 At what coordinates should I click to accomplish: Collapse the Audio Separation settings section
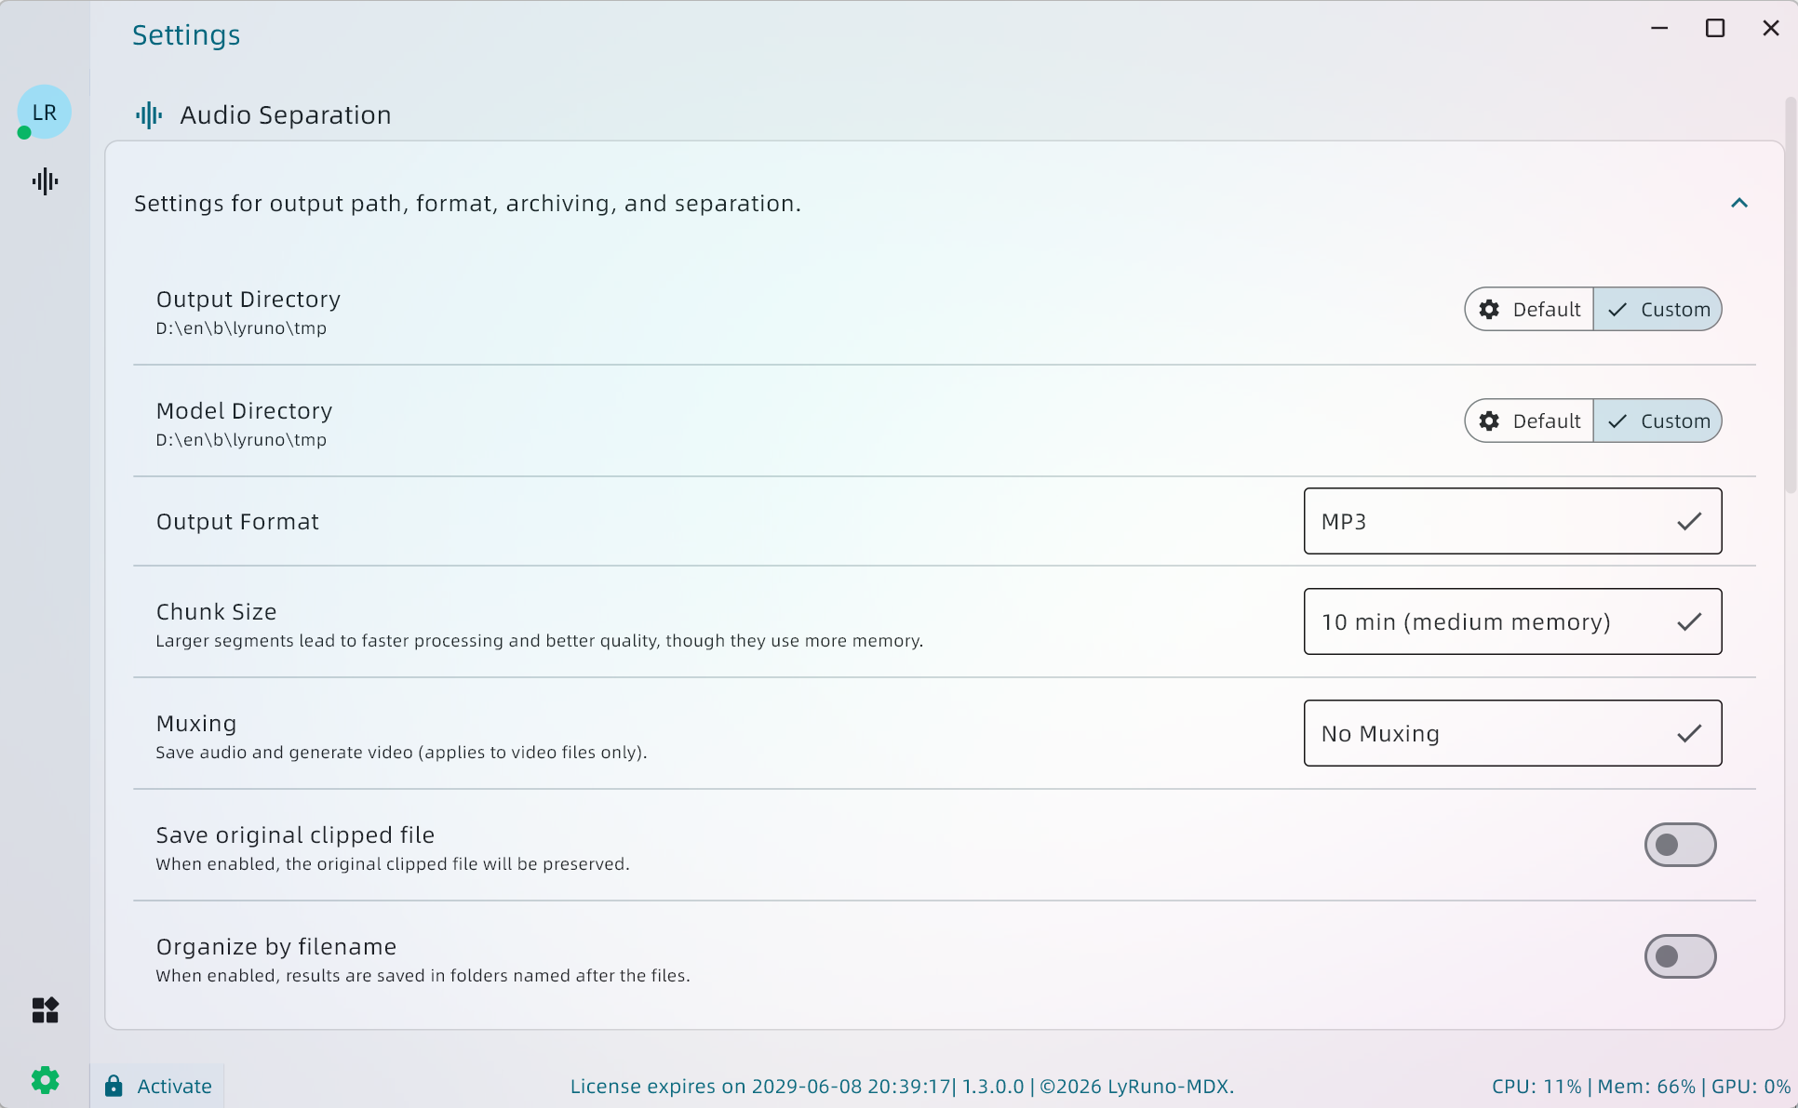(1738, 203)
